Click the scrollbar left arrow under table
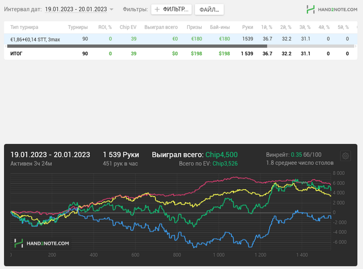363x269 pixels. click(x=6, y=46)
